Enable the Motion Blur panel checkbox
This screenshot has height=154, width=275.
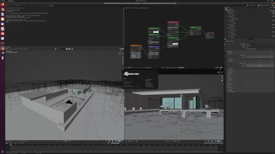click(x=228, y=80)
